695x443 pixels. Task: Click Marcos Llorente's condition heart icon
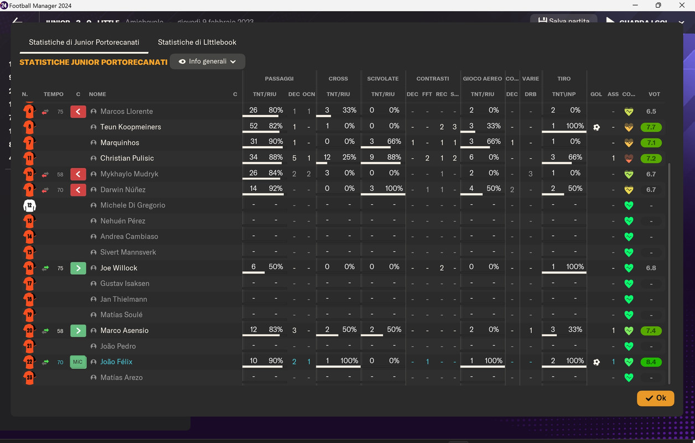[x=629, y=111]
